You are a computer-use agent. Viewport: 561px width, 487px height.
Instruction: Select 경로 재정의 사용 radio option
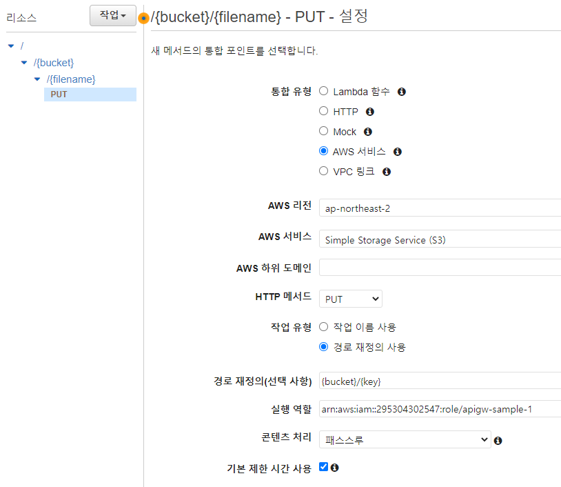323,347
